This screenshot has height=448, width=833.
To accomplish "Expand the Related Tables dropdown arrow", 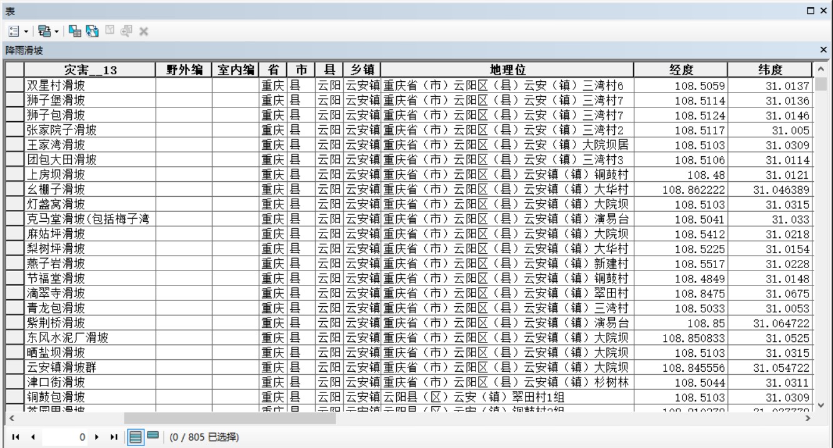I will [x=55, y=30].
